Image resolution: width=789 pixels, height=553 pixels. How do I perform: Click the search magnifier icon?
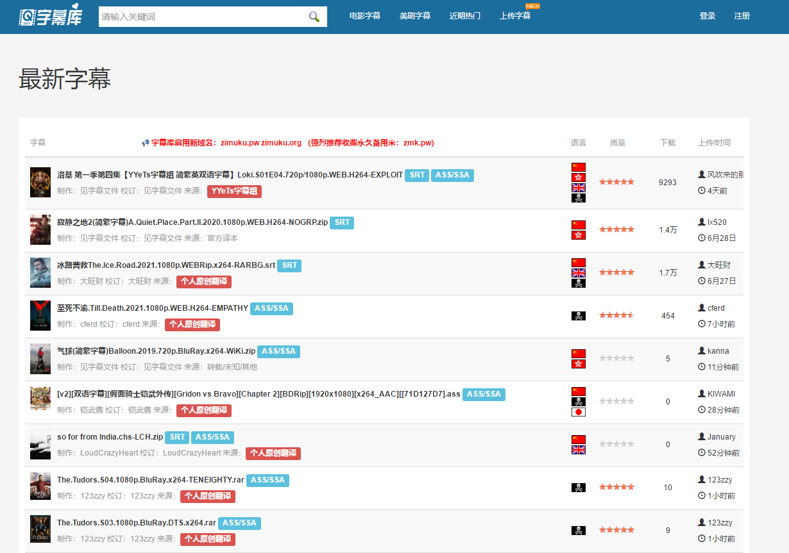(x=314, y=16)
